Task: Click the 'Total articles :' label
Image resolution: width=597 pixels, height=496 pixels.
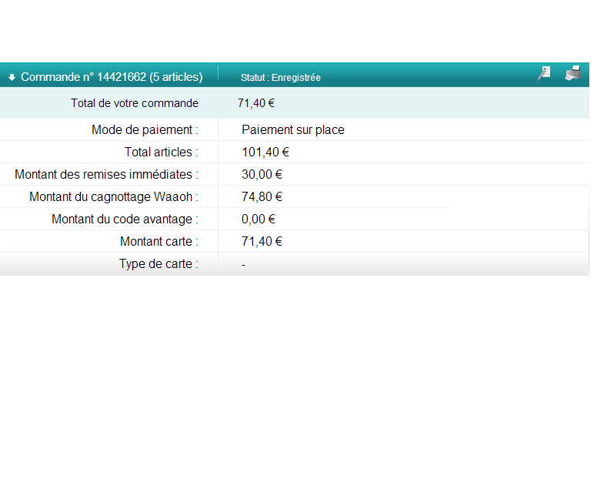Action: pos(162,152)
